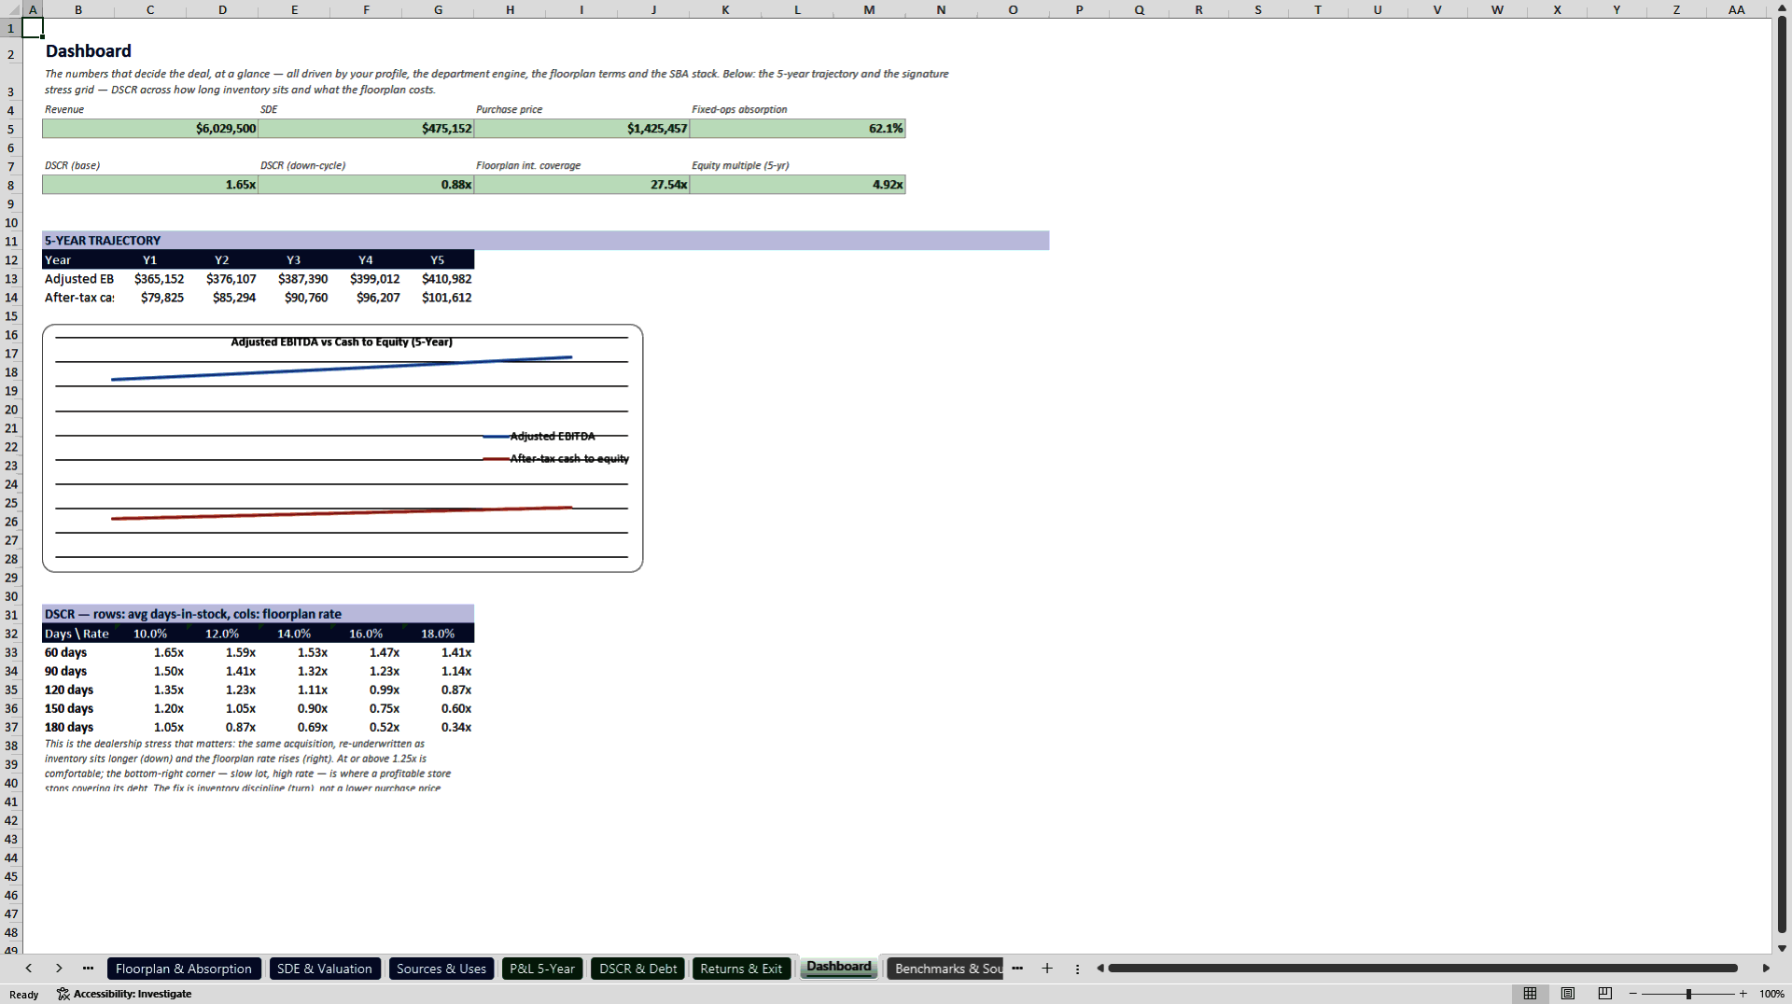Viewport: 1792px width, 1004px height.
Task: Click the chart title Adjusted EBITDA vs Cash
Action: coord(342,342)
